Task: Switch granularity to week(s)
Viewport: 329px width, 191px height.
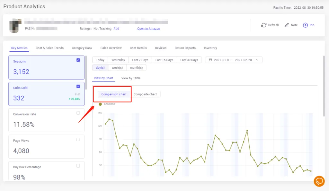Action: coord(117,67)
